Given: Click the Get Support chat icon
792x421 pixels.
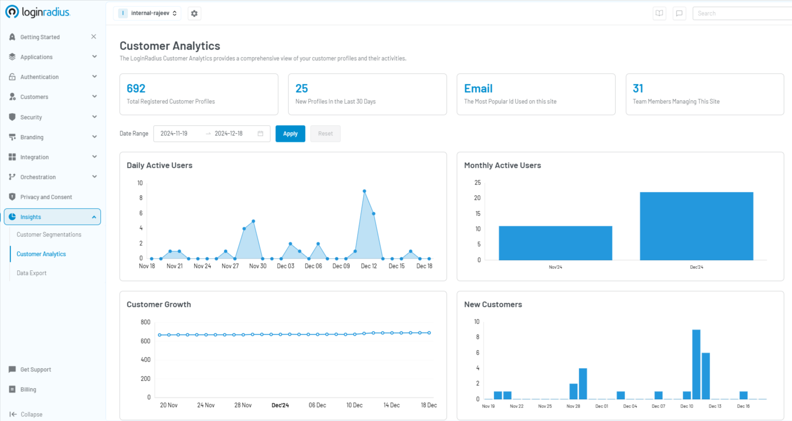Looking at the screenshot, I should click(13, 370).
